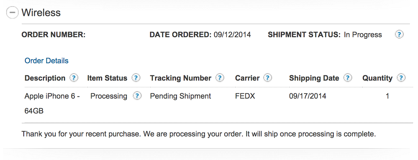Click the Date Ordered 09/12/2014 value
Screen dimensions: 418x160
tap(232, 35)
